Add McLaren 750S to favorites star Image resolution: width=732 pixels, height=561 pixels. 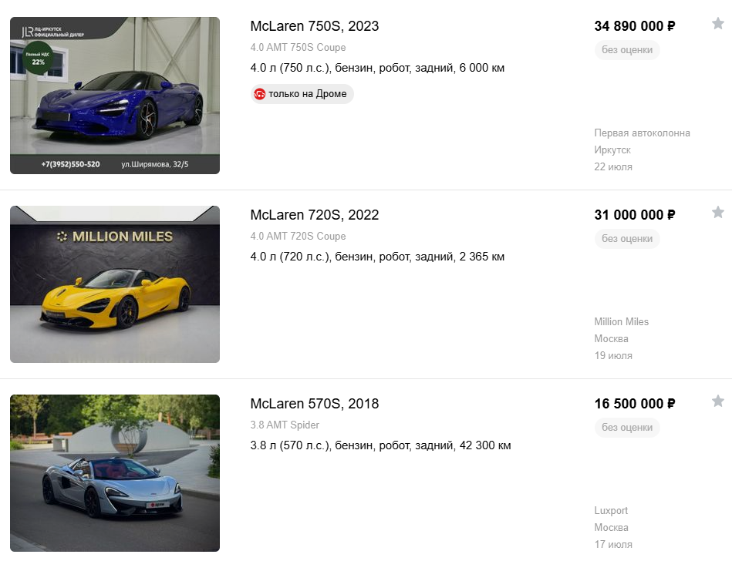[718, 23]
